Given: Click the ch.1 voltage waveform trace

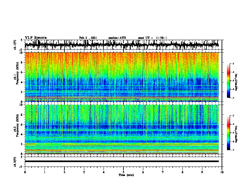Looking at the screenshot, I should (122, 45).
